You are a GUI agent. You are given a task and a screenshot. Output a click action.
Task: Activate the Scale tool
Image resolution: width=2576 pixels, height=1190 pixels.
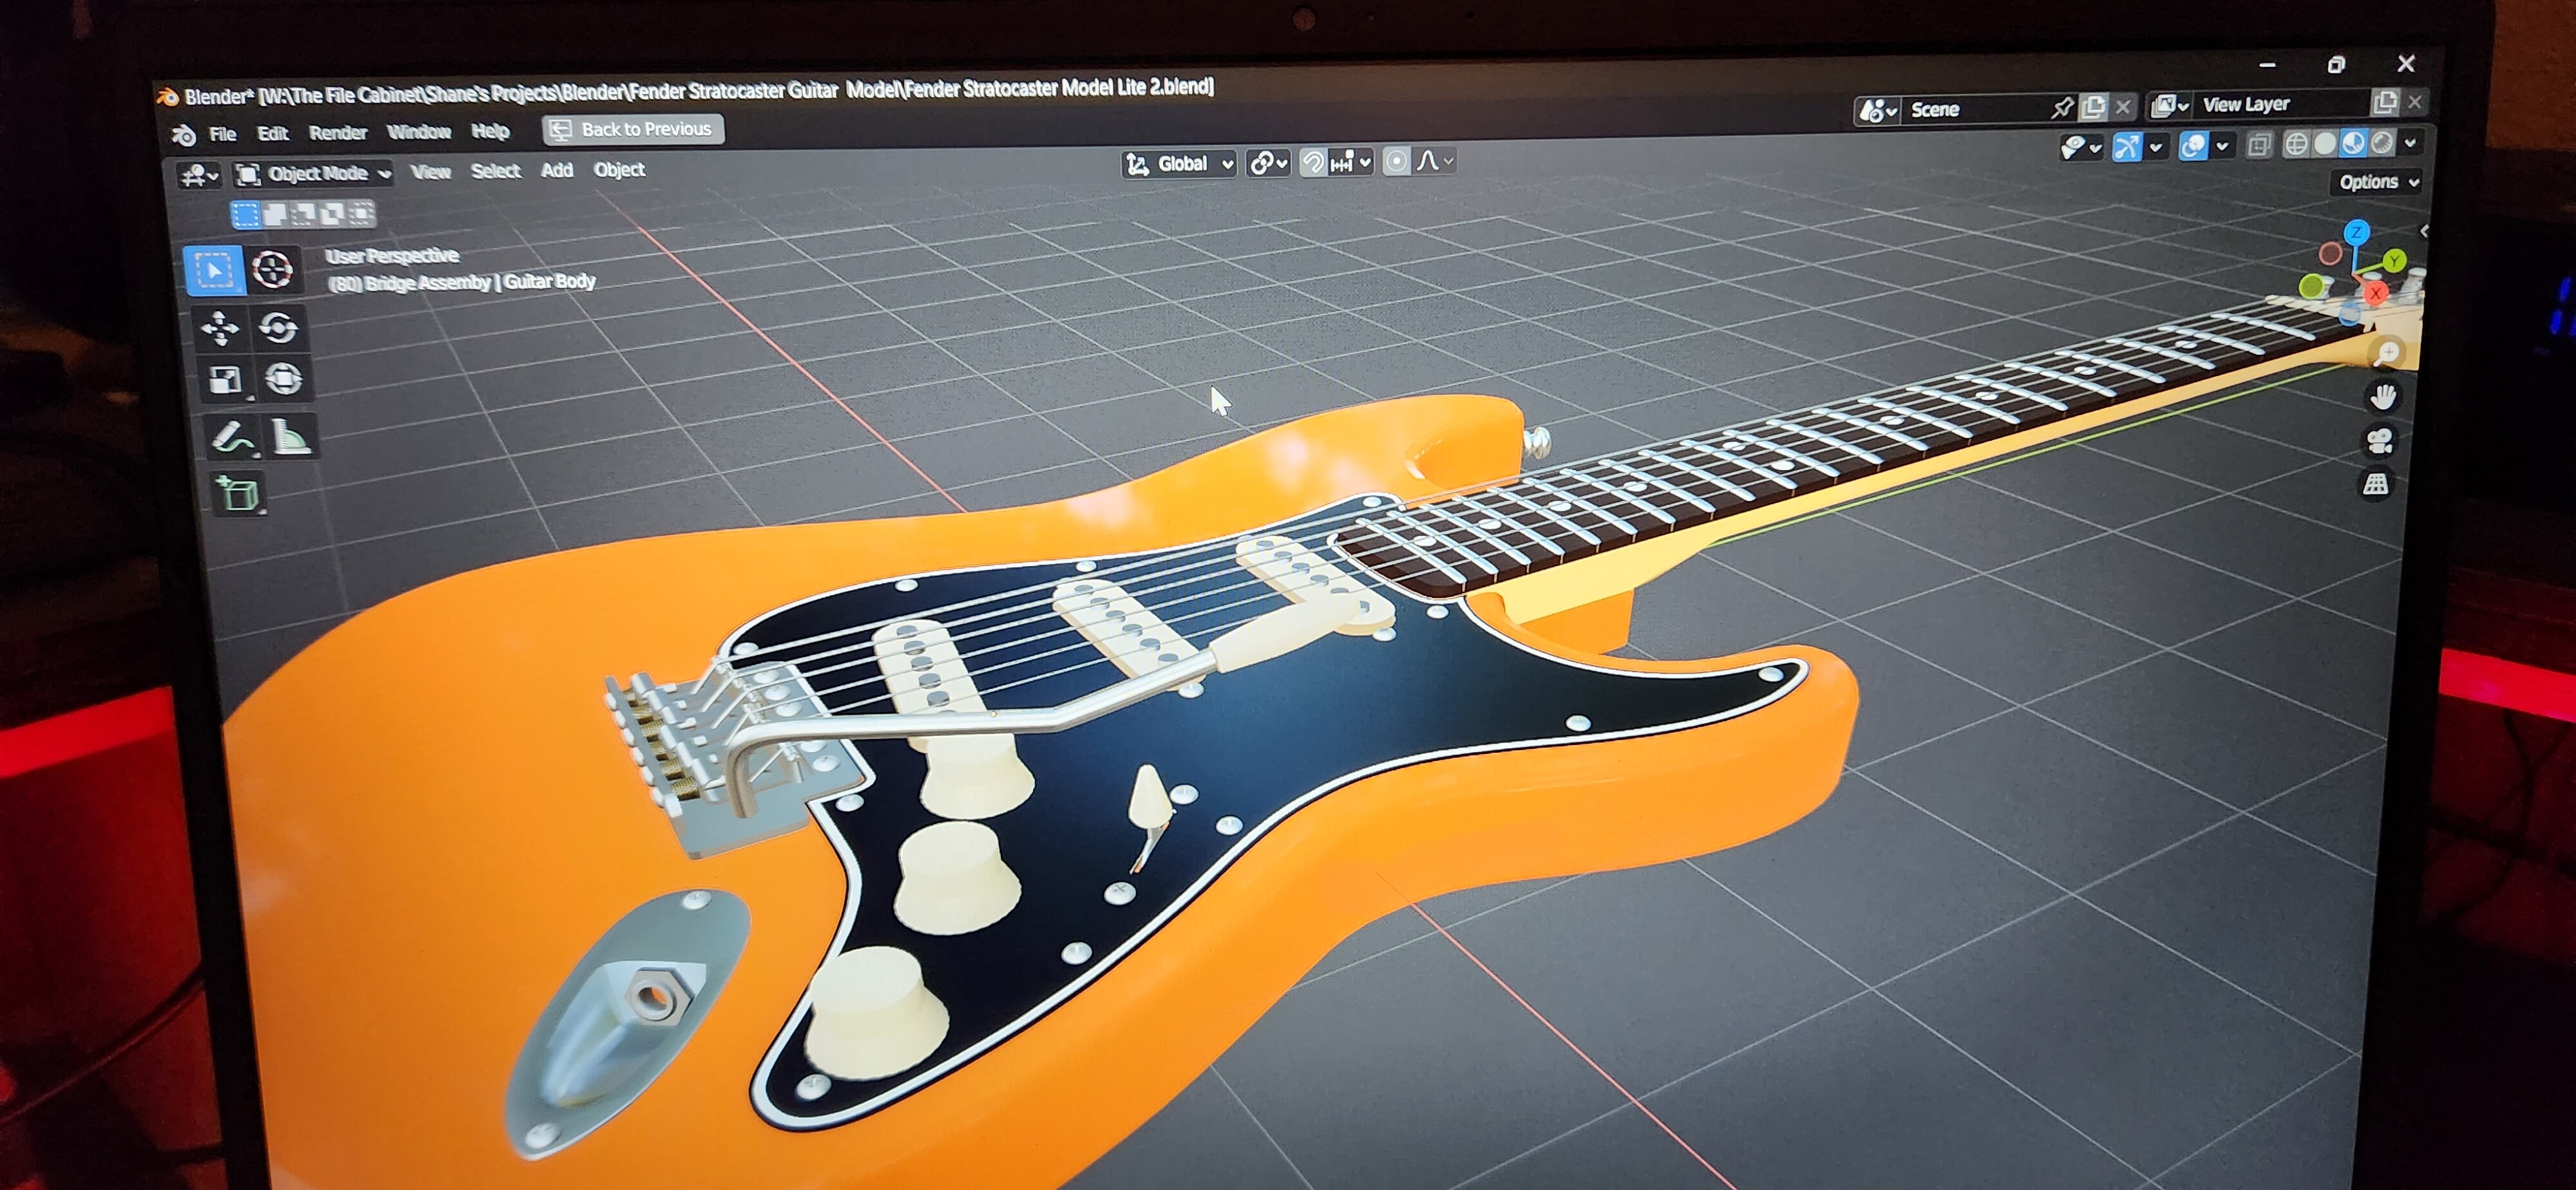point(225,380)
